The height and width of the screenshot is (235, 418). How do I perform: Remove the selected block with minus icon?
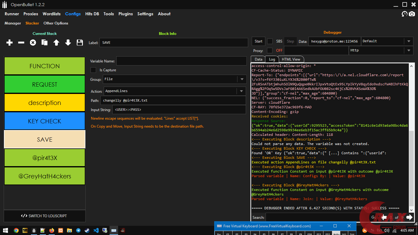pos(21,43)
